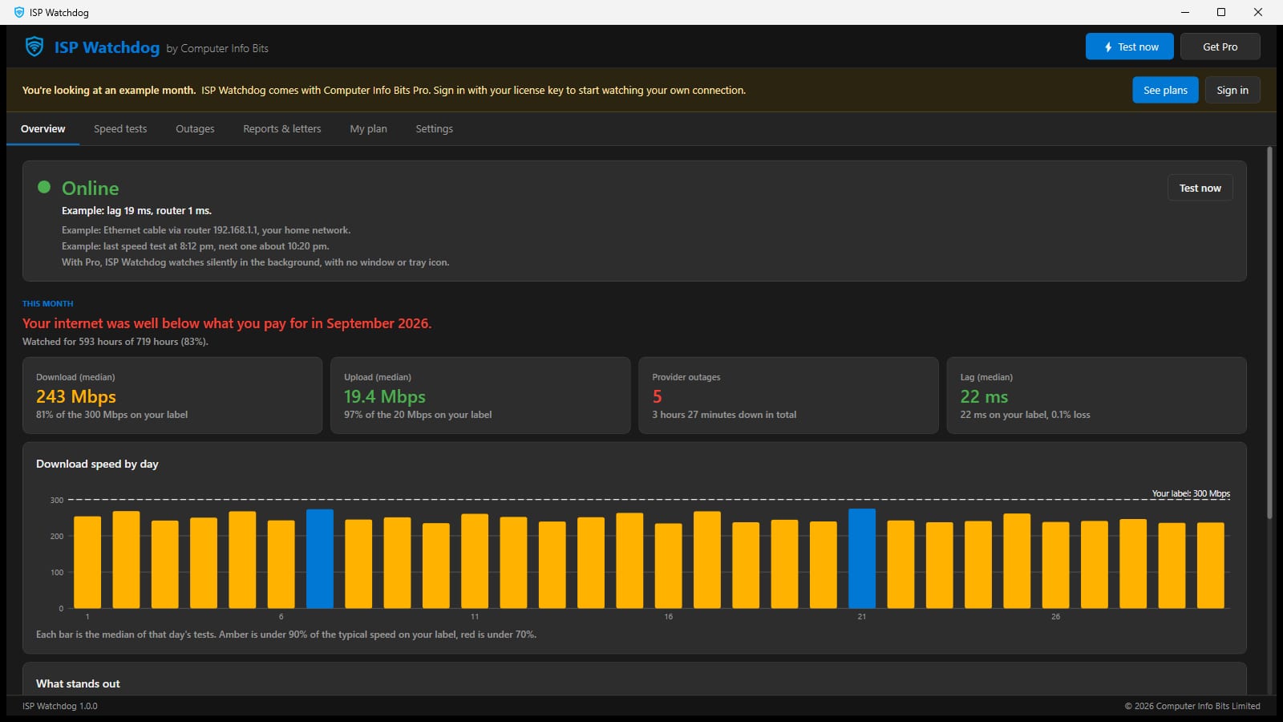Click the vertical scrollbar thumb
The width and height of the screenshot is (1283, 722).
1269,332
